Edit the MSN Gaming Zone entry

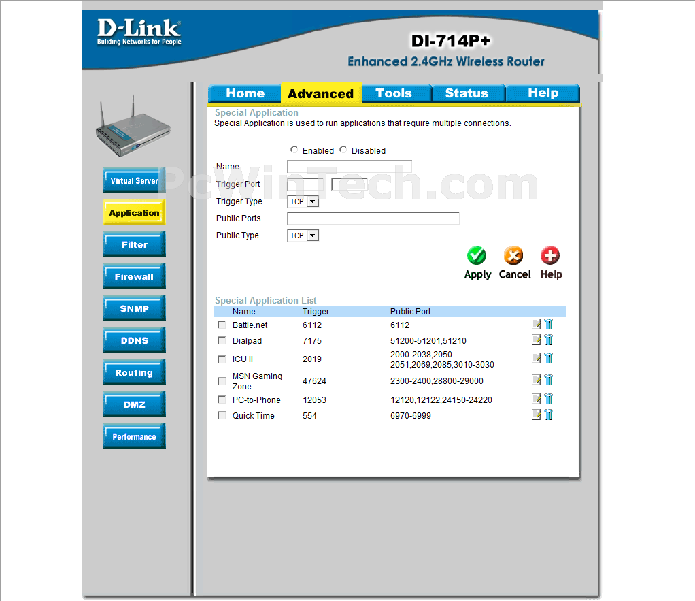537,380
